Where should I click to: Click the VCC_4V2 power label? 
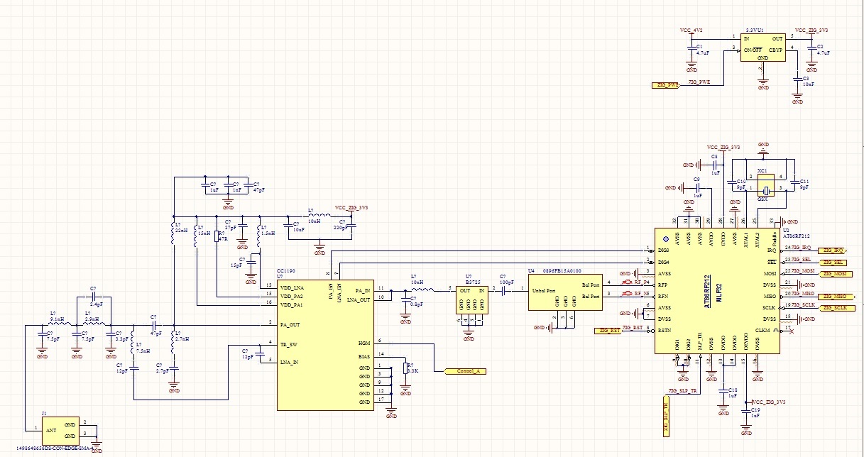tap(691, 31)
